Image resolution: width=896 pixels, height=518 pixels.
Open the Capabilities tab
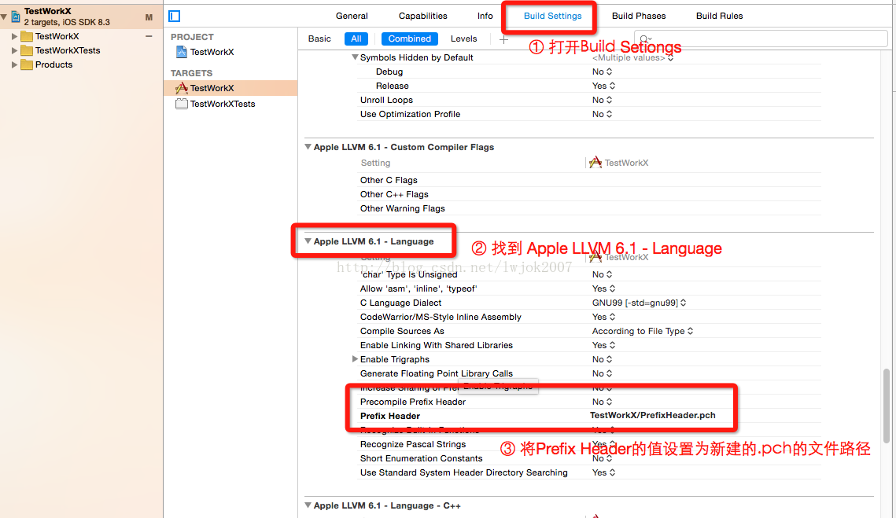423,16
